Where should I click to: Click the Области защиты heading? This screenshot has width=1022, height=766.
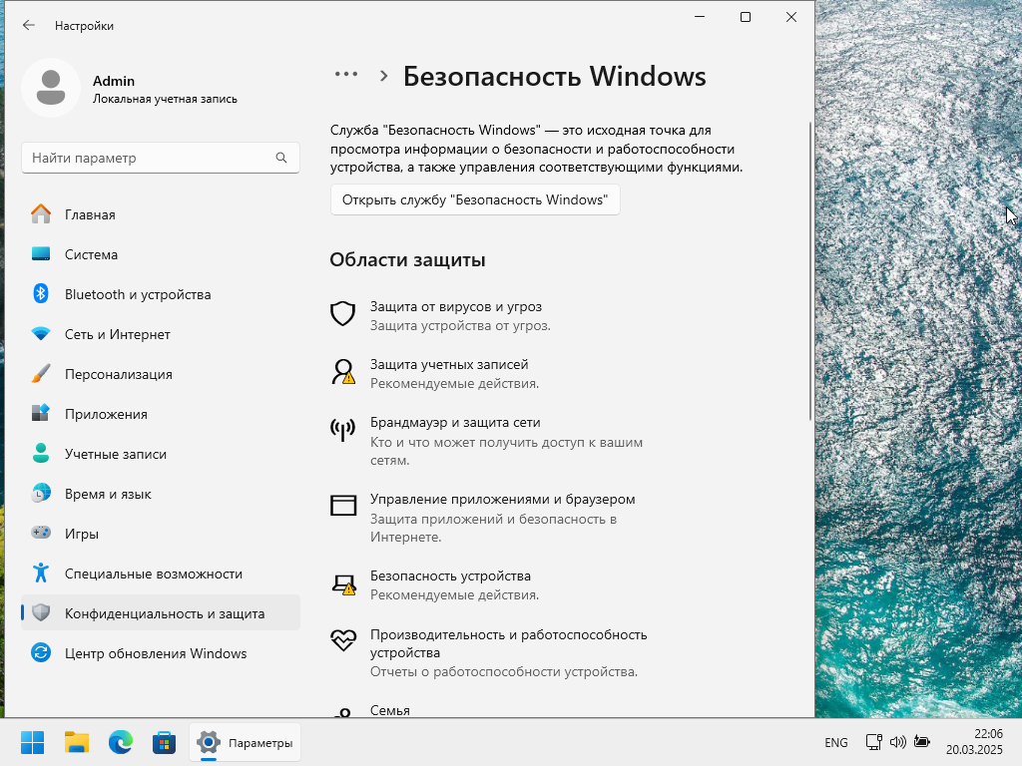(x=407, y=259)
